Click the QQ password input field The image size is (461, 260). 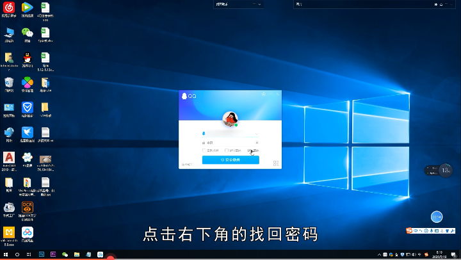227,142
